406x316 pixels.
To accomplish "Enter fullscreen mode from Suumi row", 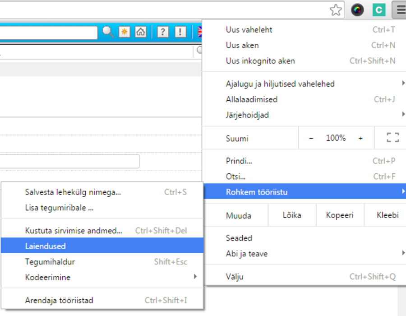I will pyautogui.click(x=392, y=138).
